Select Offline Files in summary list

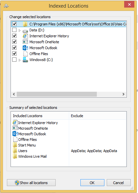point(27,140)
